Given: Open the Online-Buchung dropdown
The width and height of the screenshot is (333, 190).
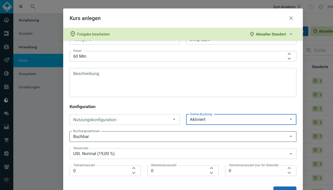Looking at the screenshot, I should tap(241, 120).
